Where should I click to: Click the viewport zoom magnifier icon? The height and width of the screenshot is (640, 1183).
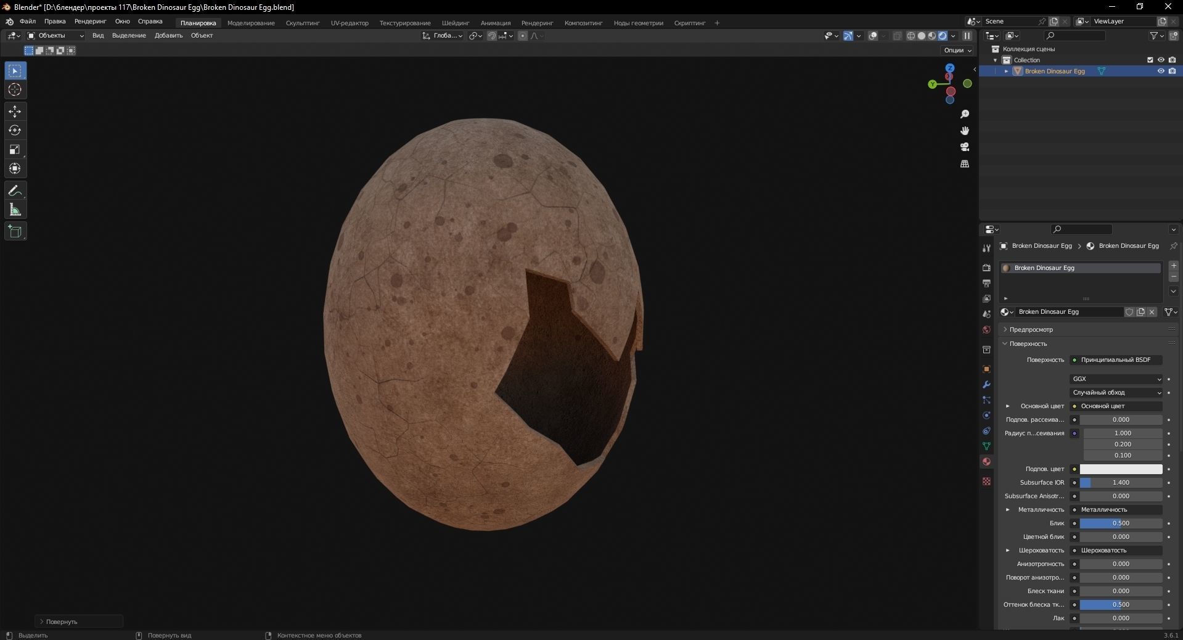coord(965,114)
